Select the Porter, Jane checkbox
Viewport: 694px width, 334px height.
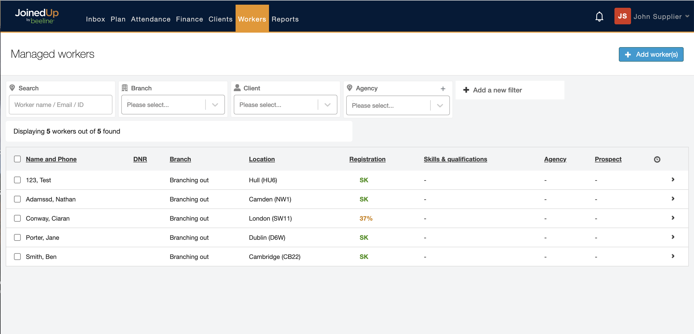[x=17, y=237]
